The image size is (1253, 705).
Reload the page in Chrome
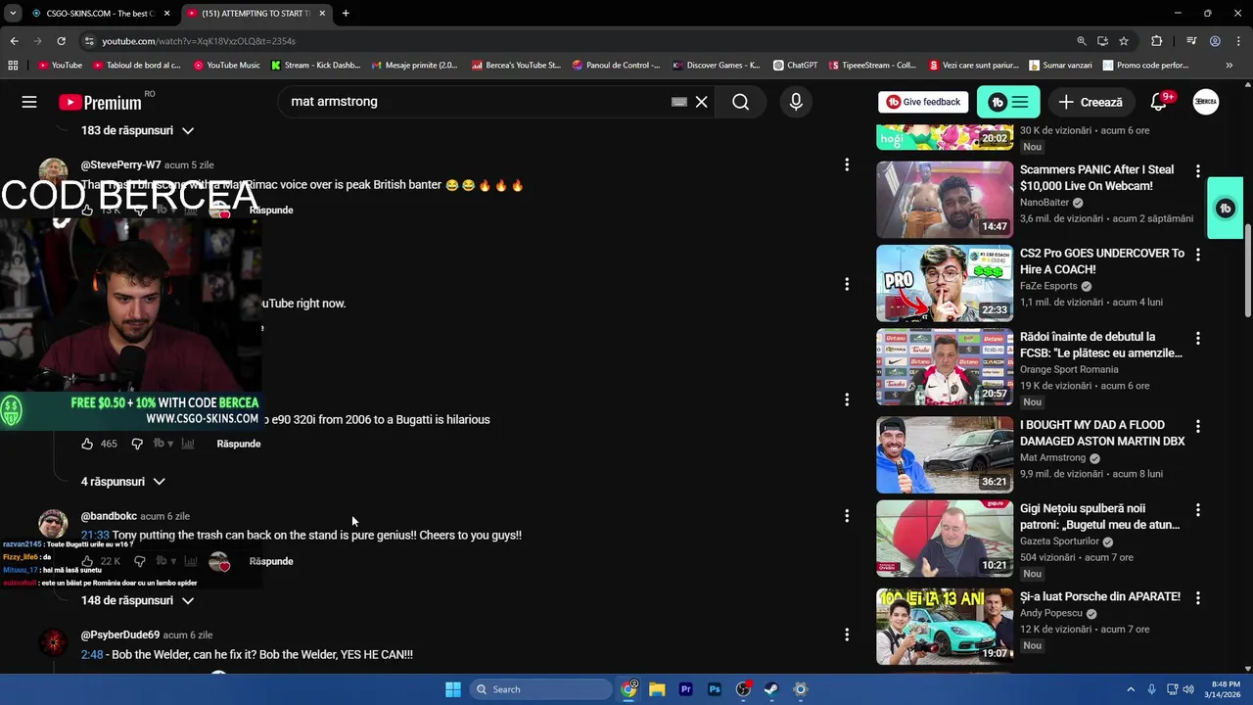[x=61, y=41]
